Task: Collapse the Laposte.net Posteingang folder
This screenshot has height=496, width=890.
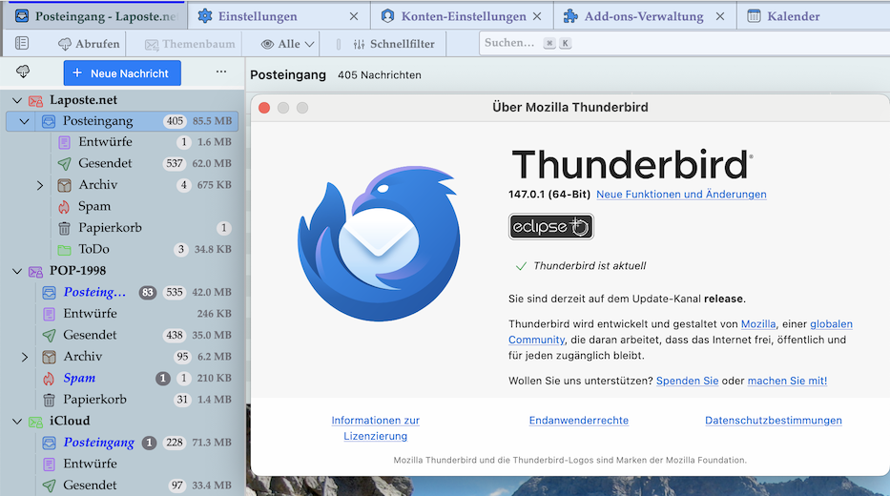Action: pos(25,121)
